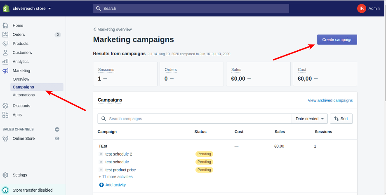Open View archived campaigns link
Image resolution: width=386 pixels, height=195 pixels.
point(330,100)
